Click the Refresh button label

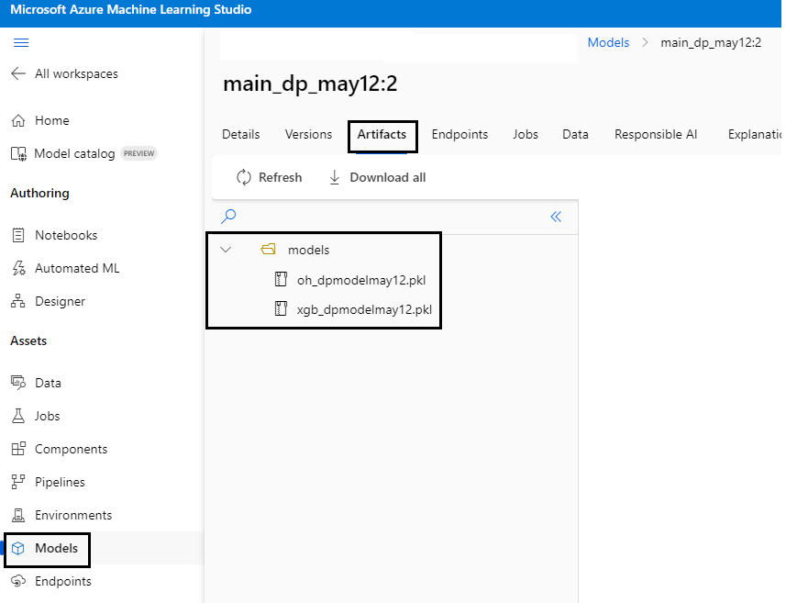[x=281, y=177]
